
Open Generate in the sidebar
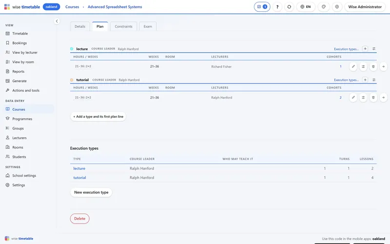[19, 81]
